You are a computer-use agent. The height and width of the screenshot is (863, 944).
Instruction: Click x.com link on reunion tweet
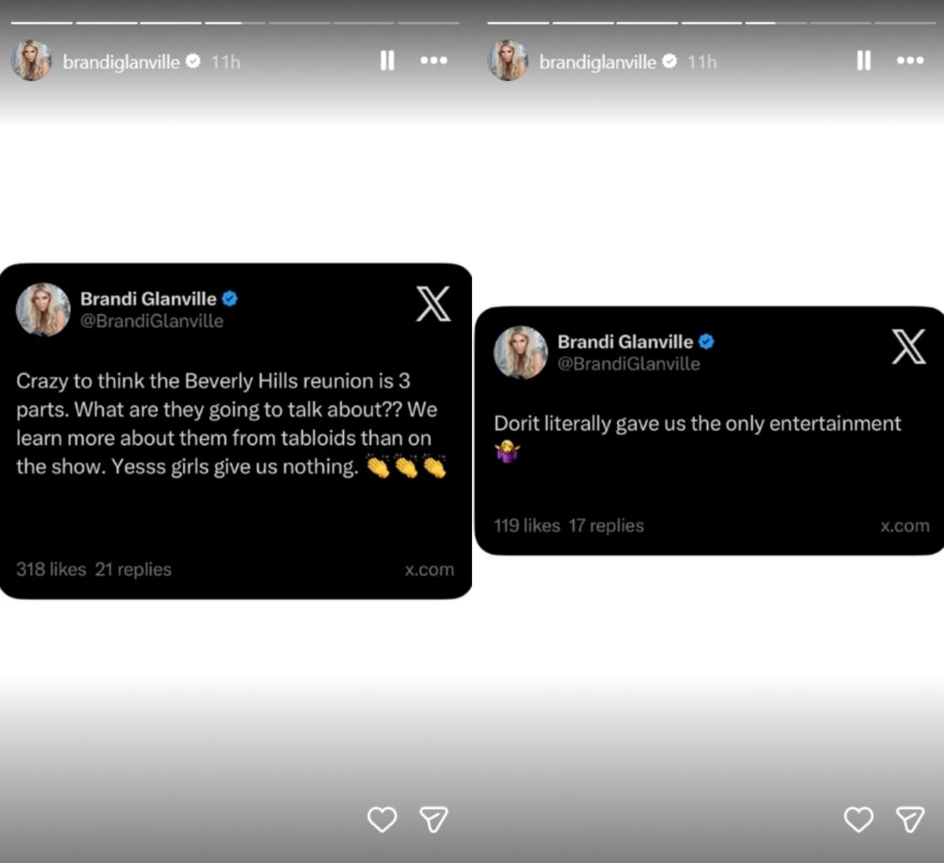tap(429, 570)
